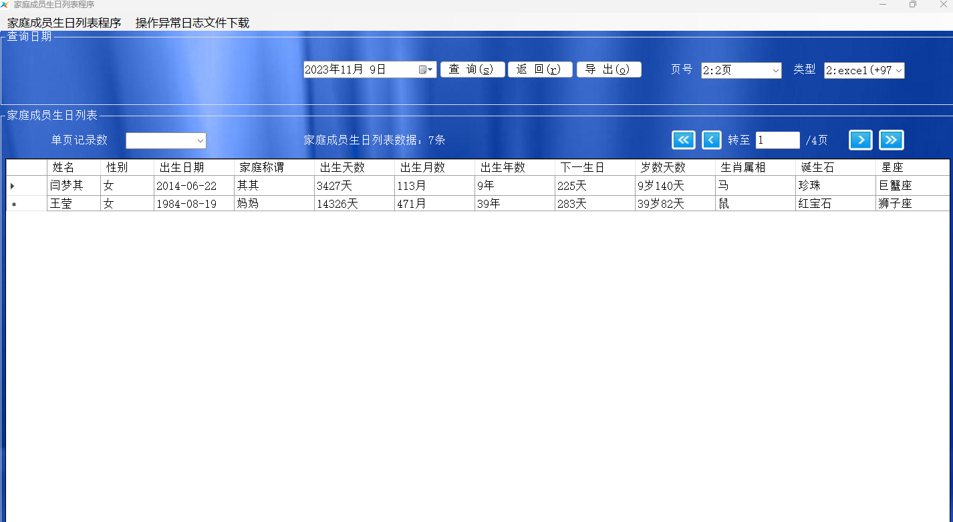Select birth date cell 2014-06-22
The image size is (953, 522).
coord(194,186)
